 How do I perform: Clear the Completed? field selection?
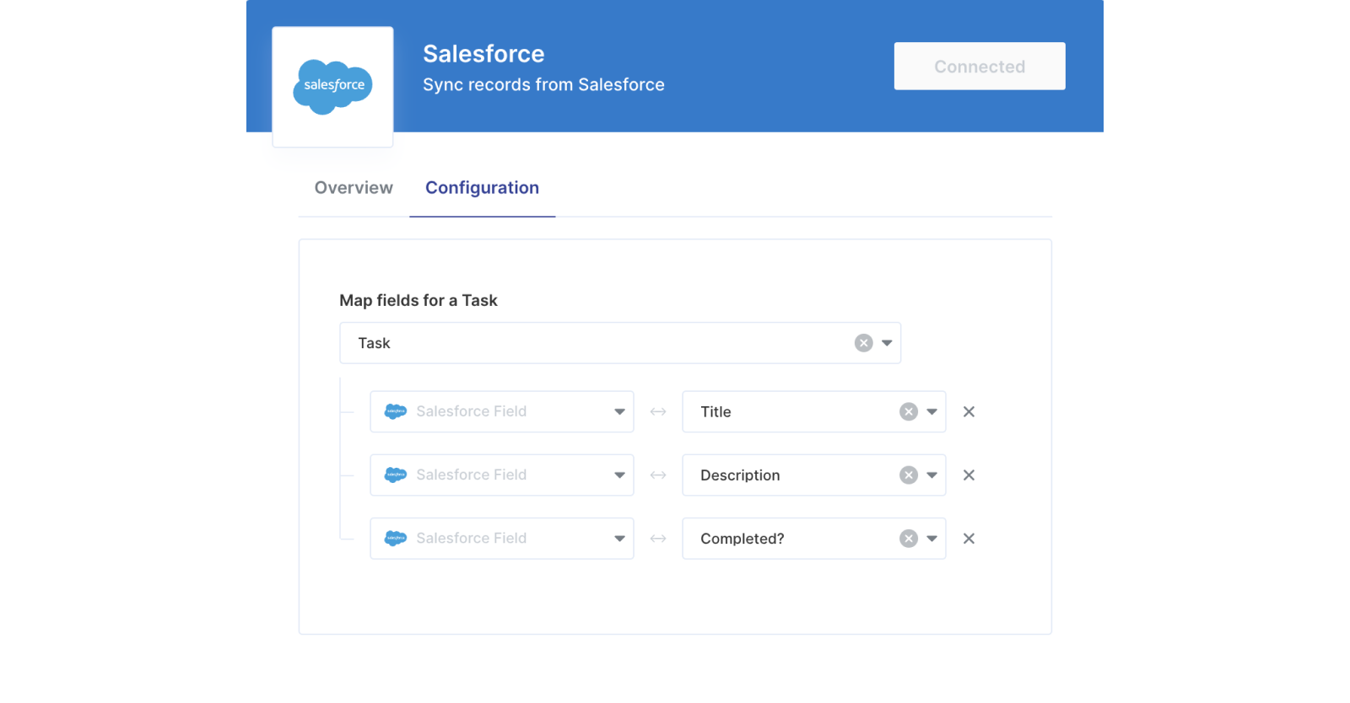(908, 539)
